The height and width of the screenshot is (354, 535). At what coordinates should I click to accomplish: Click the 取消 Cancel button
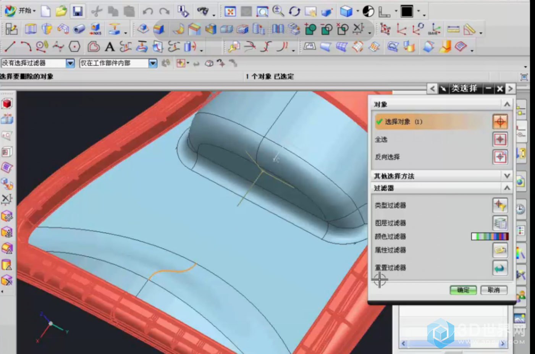(494, 290)
